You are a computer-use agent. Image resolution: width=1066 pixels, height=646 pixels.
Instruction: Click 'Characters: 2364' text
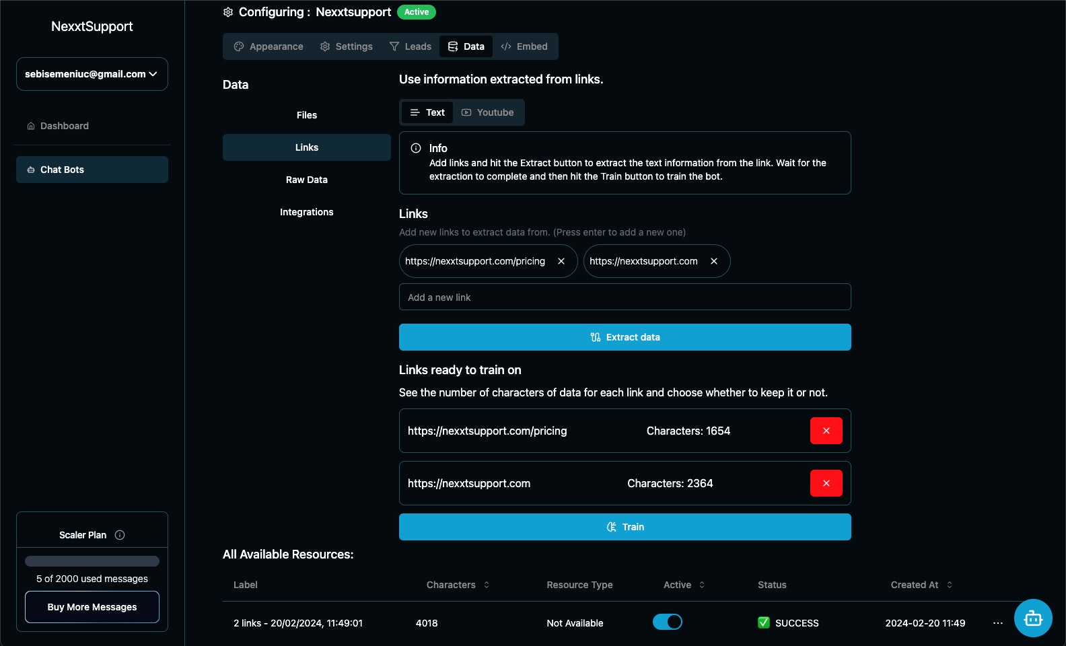670,483
